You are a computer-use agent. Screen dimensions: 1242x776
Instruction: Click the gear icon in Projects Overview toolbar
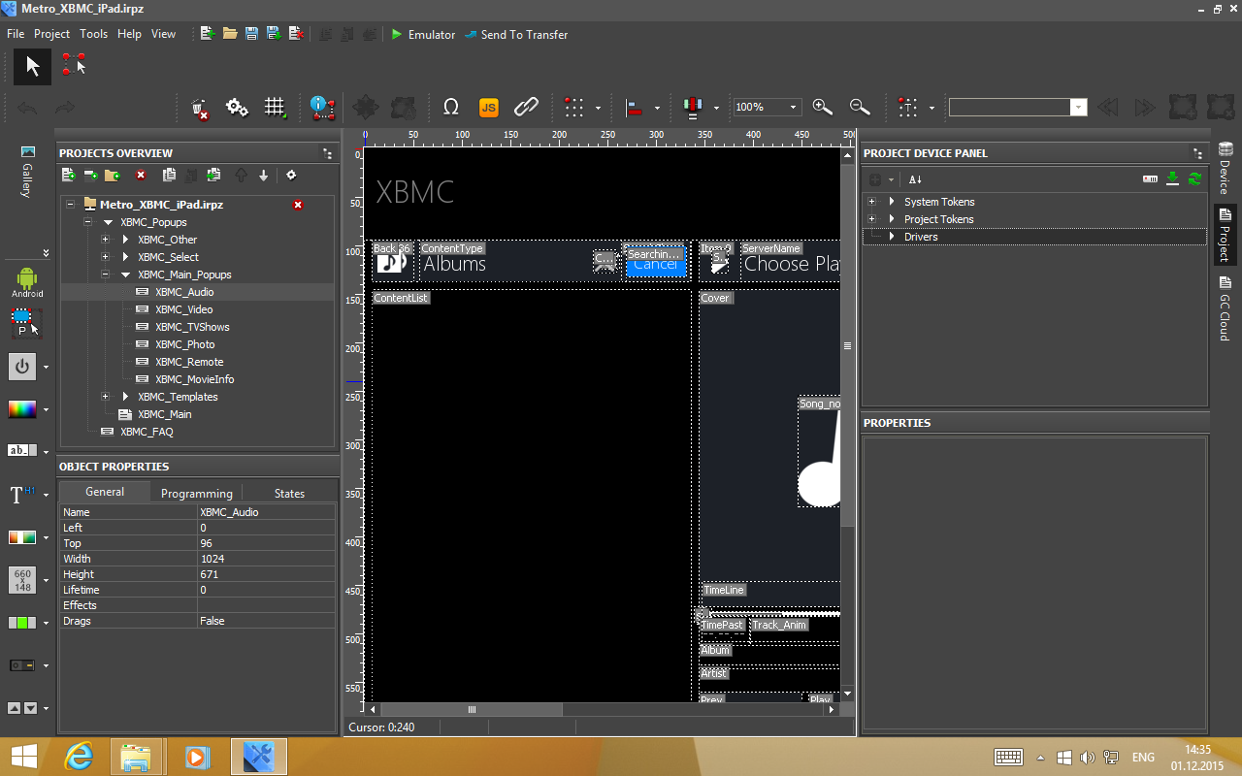(x=290, y=176)
